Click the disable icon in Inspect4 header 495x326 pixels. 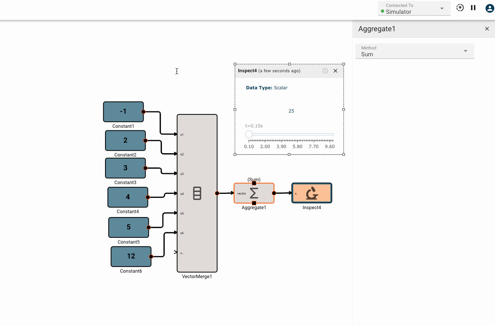[x=325, y=71]
